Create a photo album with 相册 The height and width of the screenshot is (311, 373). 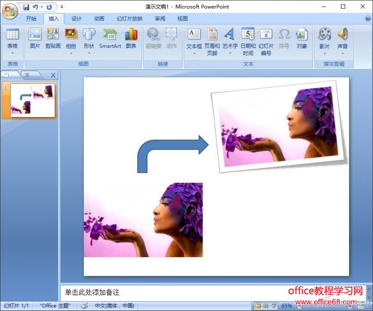[x=71, y=38]
